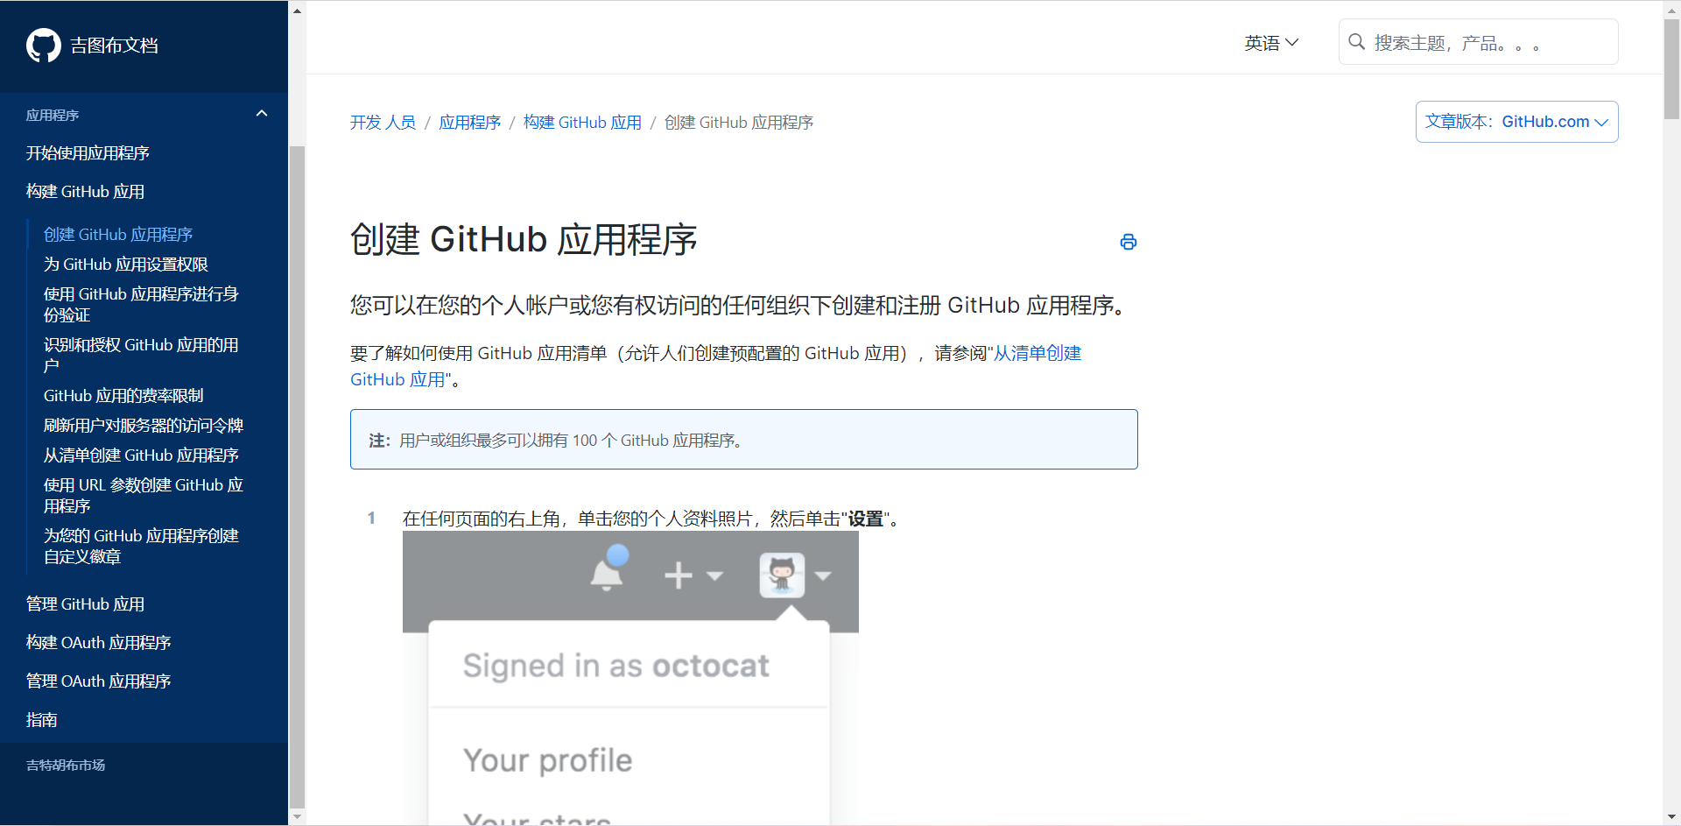Open 刷新用户对服务器的访问令牌 item
Image resolution: width=1681 pixels, height=826 pixels.
[x=144, y=426]
